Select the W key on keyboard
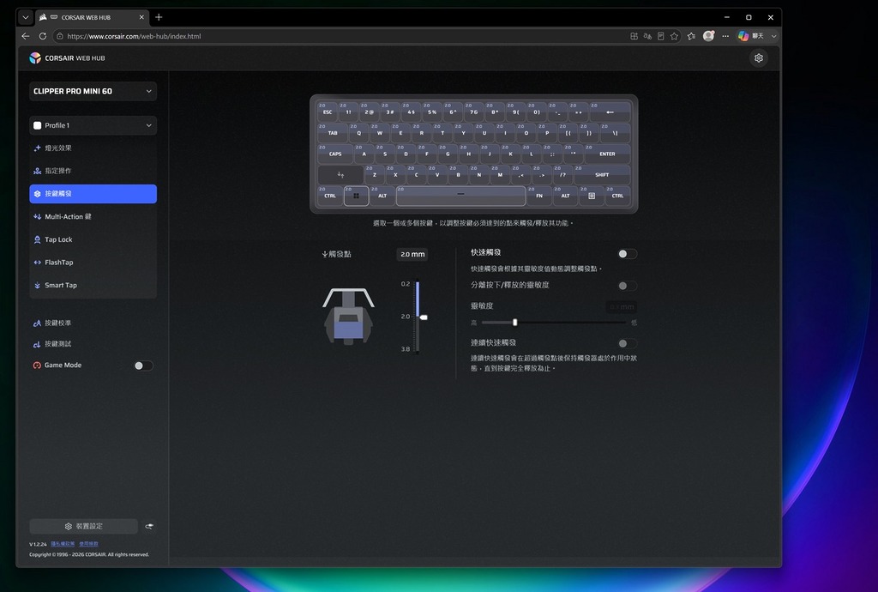 380,133
